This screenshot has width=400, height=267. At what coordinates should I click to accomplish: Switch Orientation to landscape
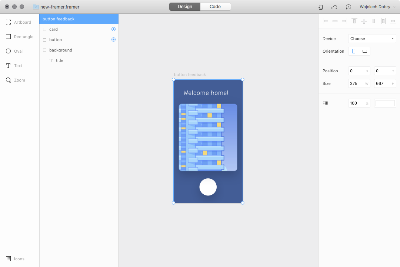tap(364, 51)
